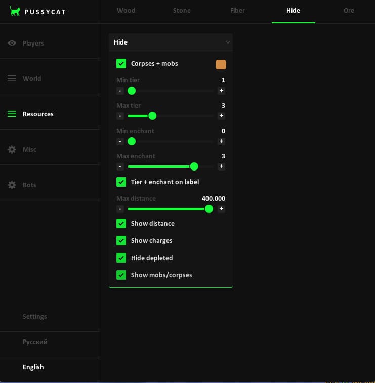Toggle the Show mobs/corpses checkbox

click(121, 275)
